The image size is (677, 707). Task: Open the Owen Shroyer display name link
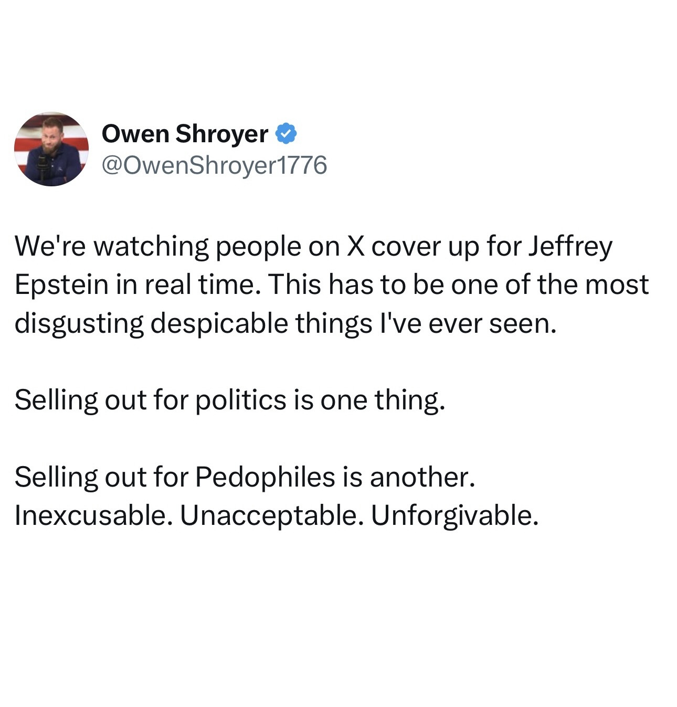point(184,134)
